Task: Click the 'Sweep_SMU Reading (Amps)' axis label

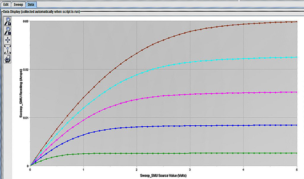Action: (21, 93)
